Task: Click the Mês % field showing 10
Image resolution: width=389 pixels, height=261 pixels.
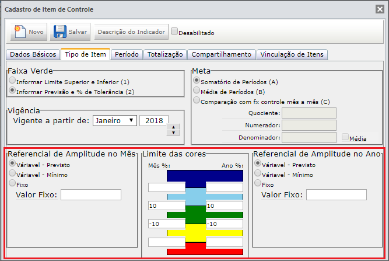Action: (x=167, y=206)
